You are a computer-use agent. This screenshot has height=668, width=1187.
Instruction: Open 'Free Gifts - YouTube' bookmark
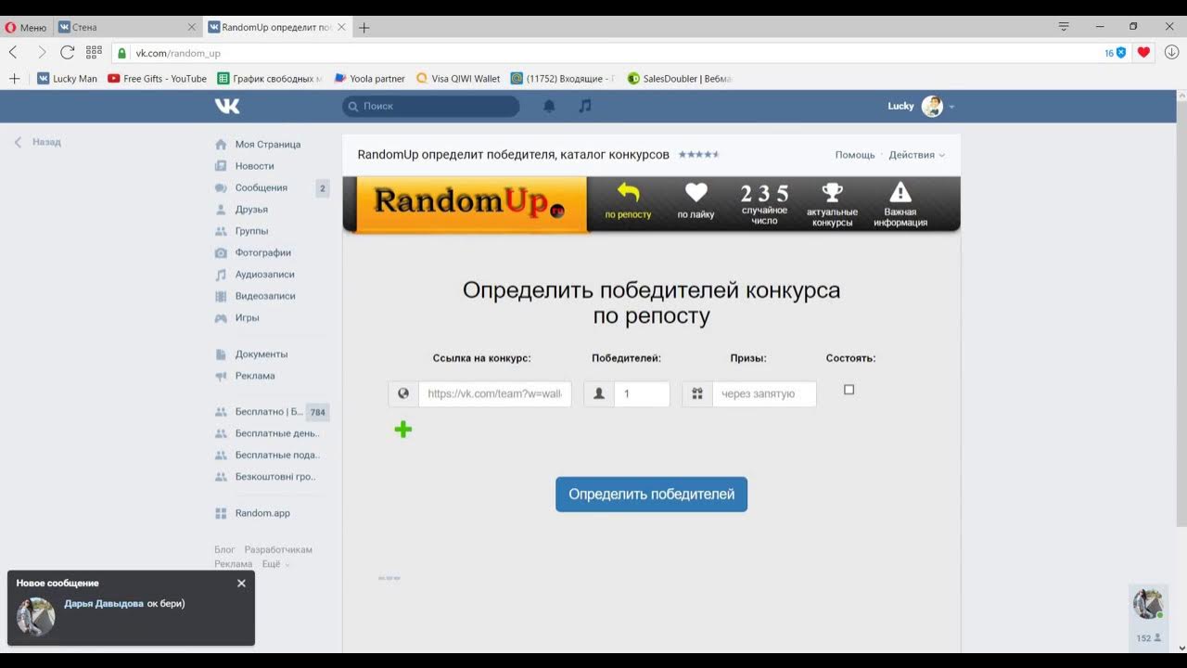[157, 79]
